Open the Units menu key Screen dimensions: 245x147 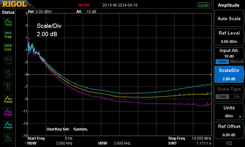pyautogui.click(x=229, y=112)
